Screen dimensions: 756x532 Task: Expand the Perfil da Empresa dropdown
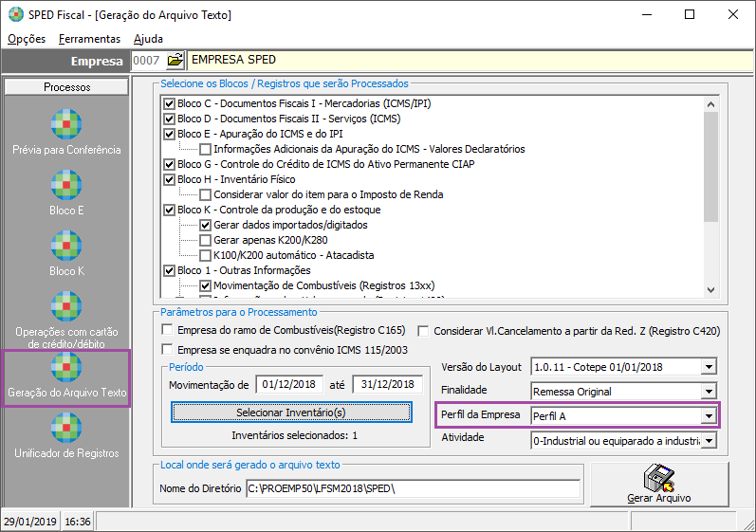[707, 415]
